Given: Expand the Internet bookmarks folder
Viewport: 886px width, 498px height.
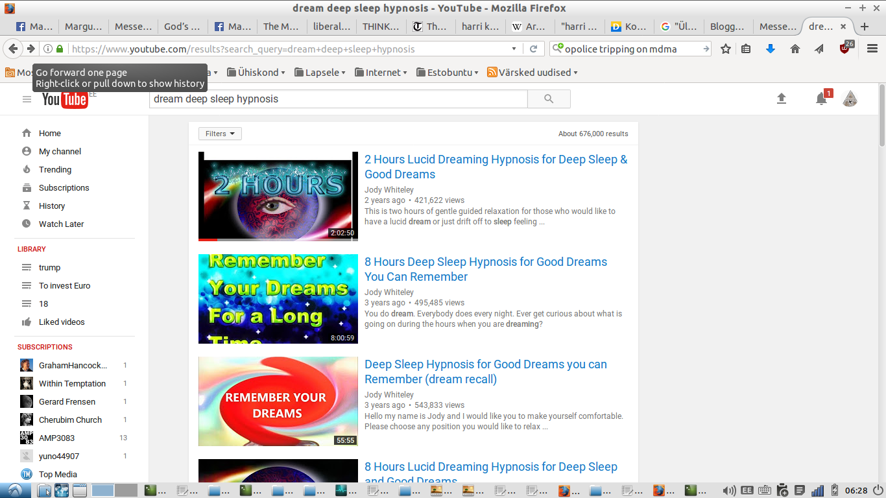Looking at the screenshot, I should 381,73.
